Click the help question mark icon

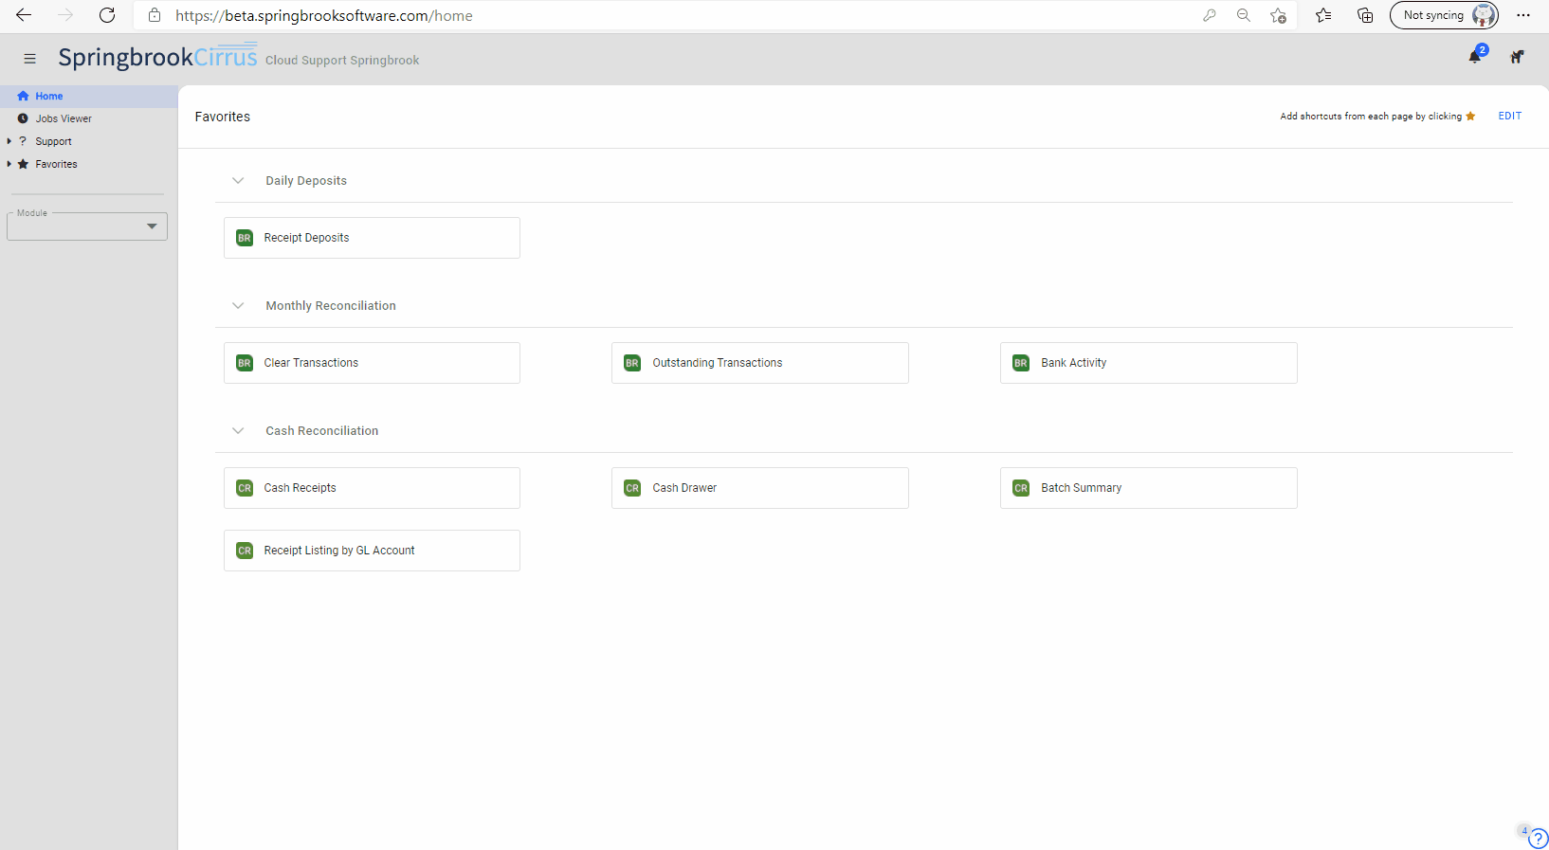[1538, 839]
